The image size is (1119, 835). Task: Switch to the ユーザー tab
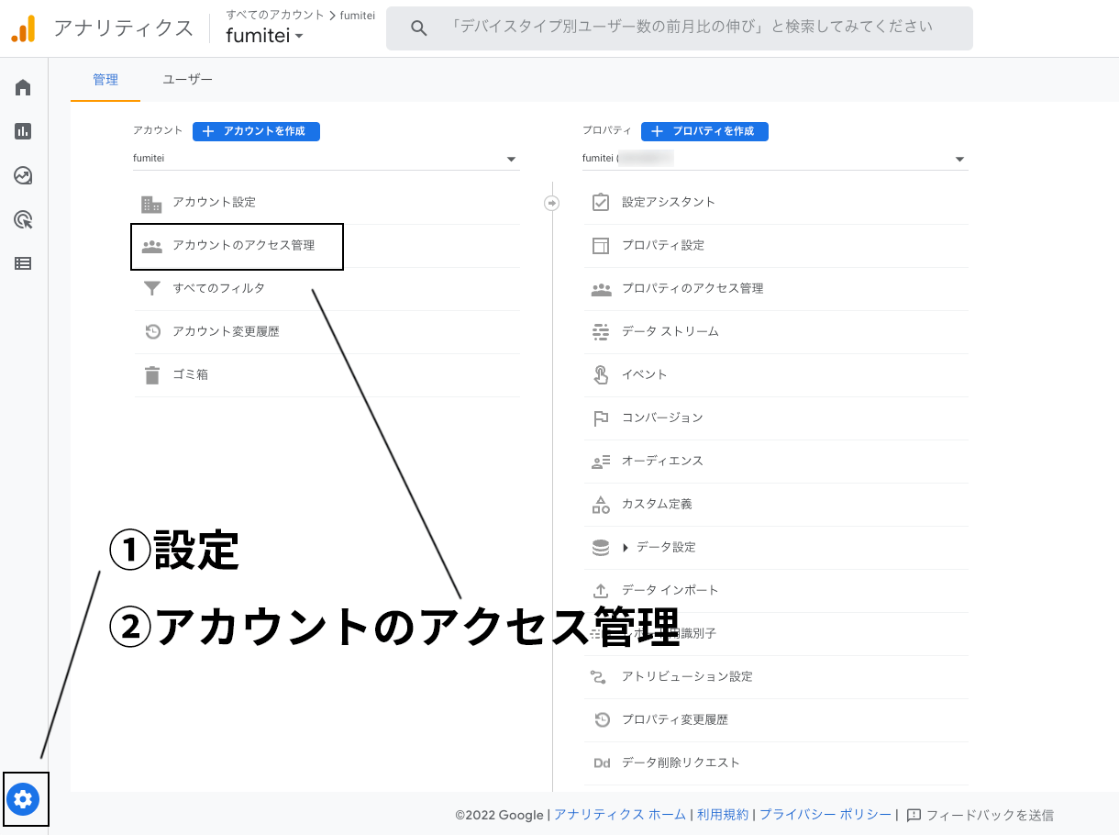click(187, 80)
